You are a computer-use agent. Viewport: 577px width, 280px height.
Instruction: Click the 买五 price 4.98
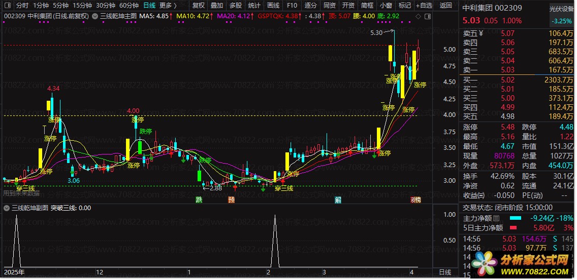(507, 116)
